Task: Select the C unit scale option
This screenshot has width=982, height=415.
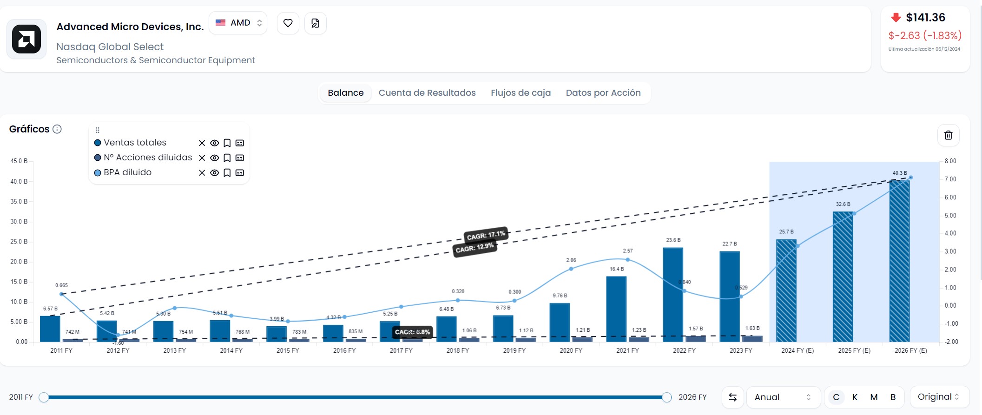Action: pyautogui.click(x=836, y=397)
